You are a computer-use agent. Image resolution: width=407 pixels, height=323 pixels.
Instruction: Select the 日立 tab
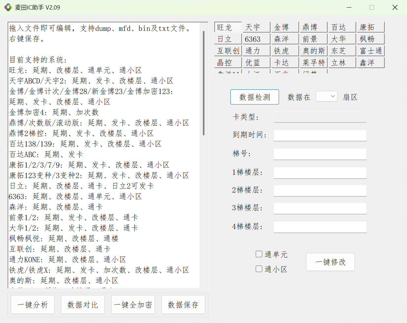pos(228,39)
